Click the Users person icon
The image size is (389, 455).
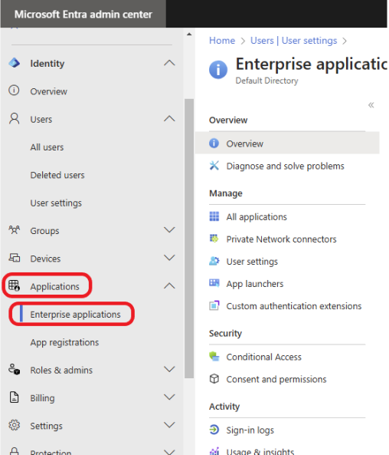[15, 119]
